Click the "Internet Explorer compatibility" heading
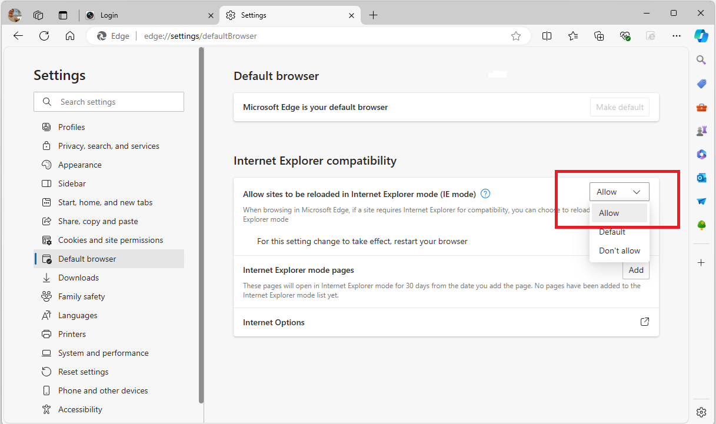716x424 pixels. click(x=315, y=161)
